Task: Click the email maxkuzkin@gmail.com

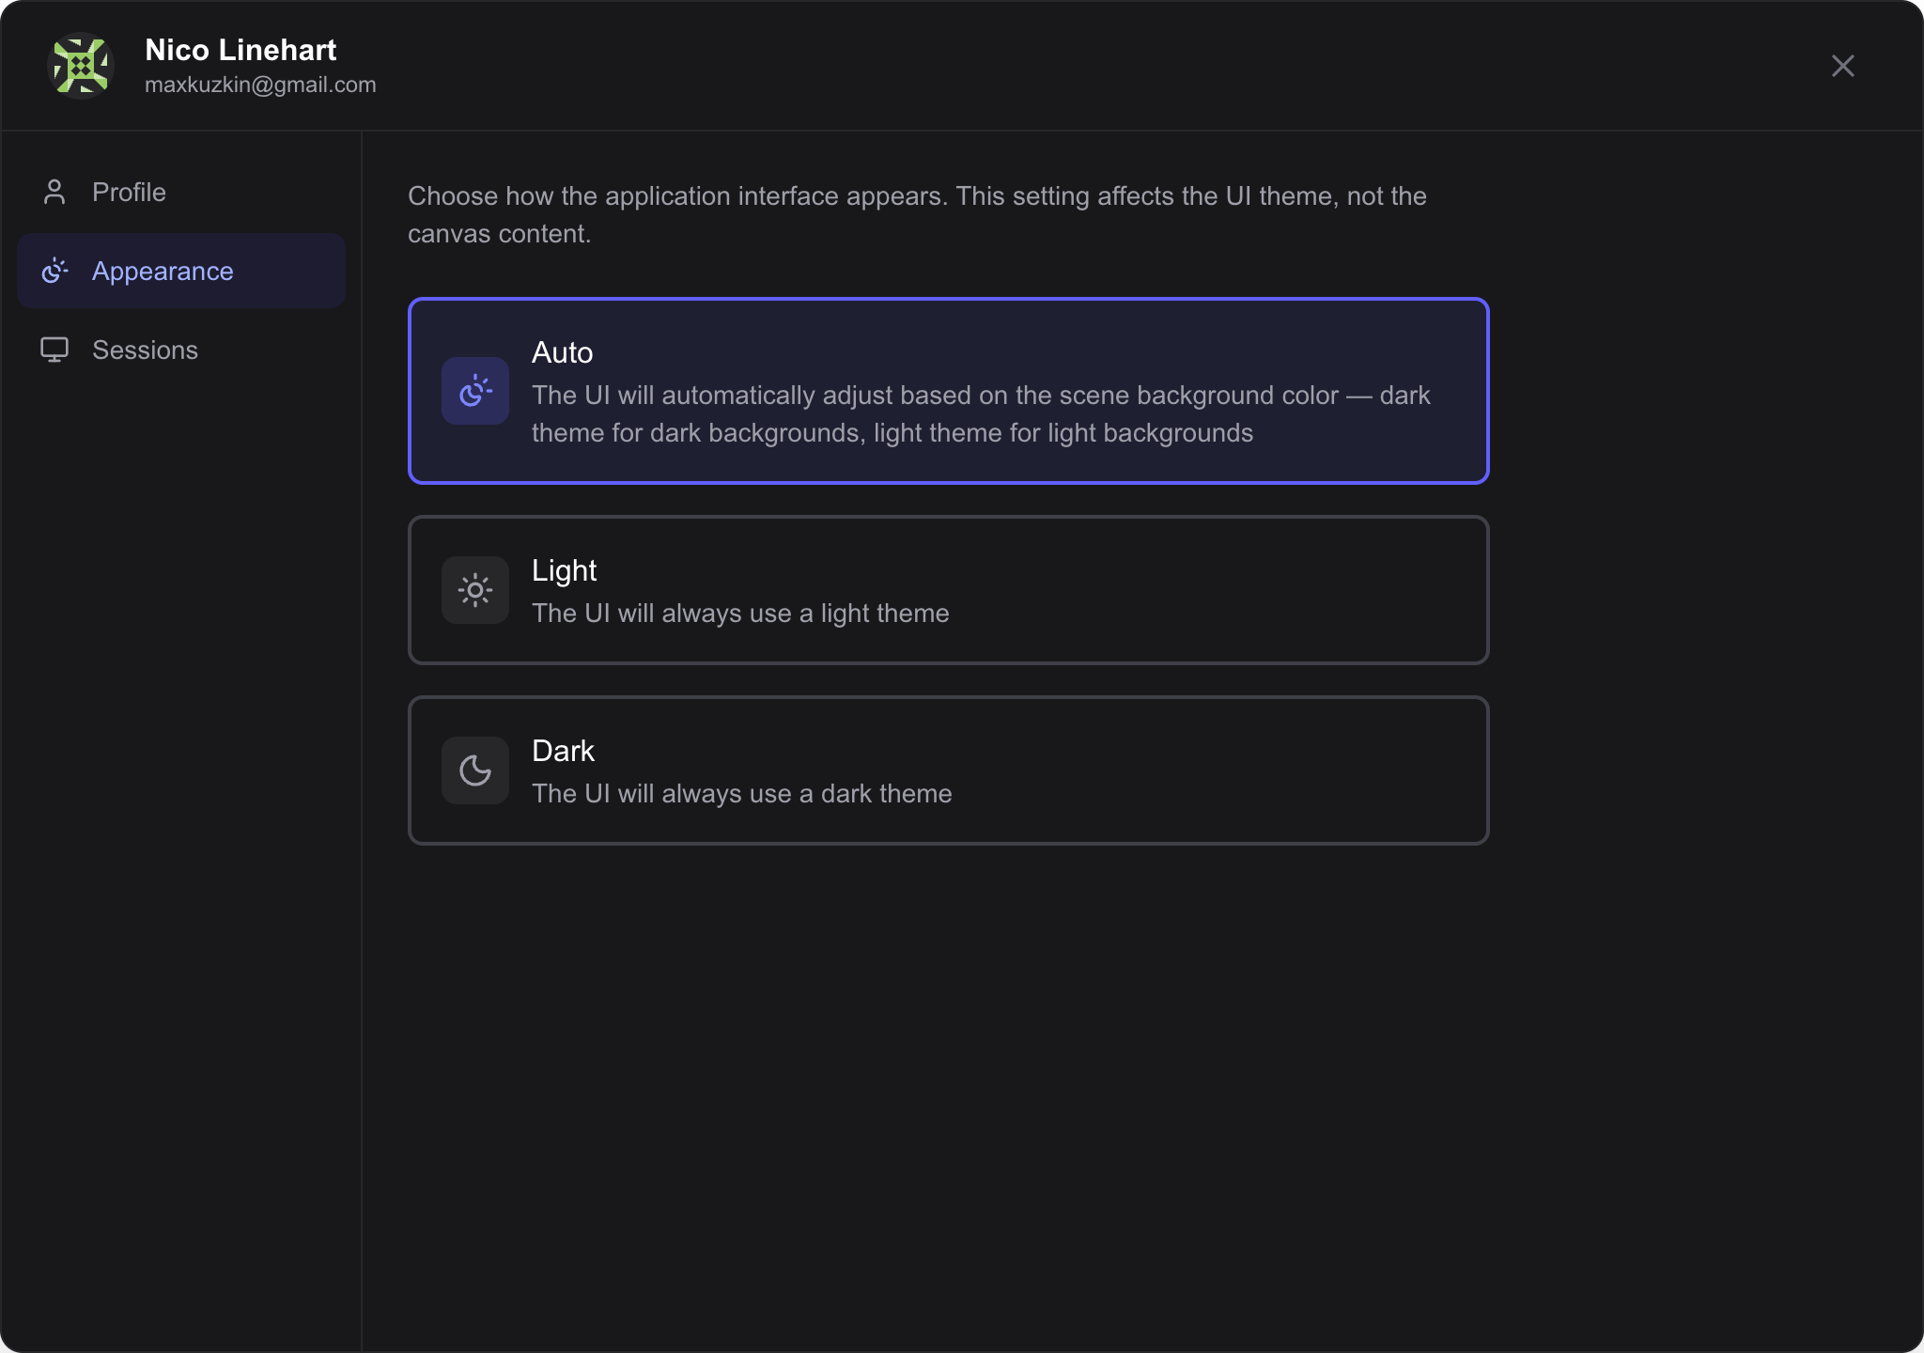Action: tap(260, 84)
